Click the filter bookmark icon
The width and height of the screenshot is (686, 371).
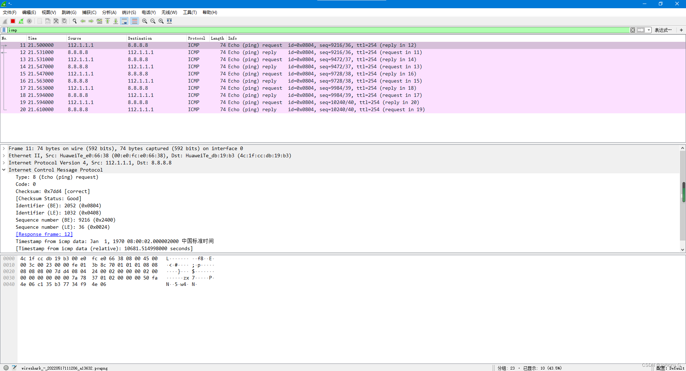pyautogui.click(x=4, y=30)
